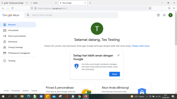Open the clock and date in taskbar
Image resolution: width=177 pixels, height=99 pixels.
coord(166,97)
